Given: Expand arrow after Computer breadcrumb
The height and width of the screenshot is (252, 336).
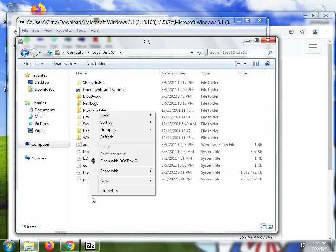Looking at the screenshot, I should tap(89, 53).
